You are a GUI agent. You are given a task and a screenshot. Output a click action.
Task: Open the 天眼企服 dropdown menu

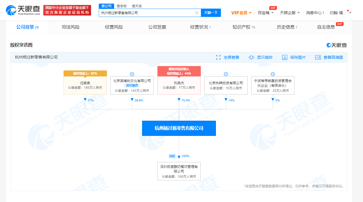pos(290,13)
